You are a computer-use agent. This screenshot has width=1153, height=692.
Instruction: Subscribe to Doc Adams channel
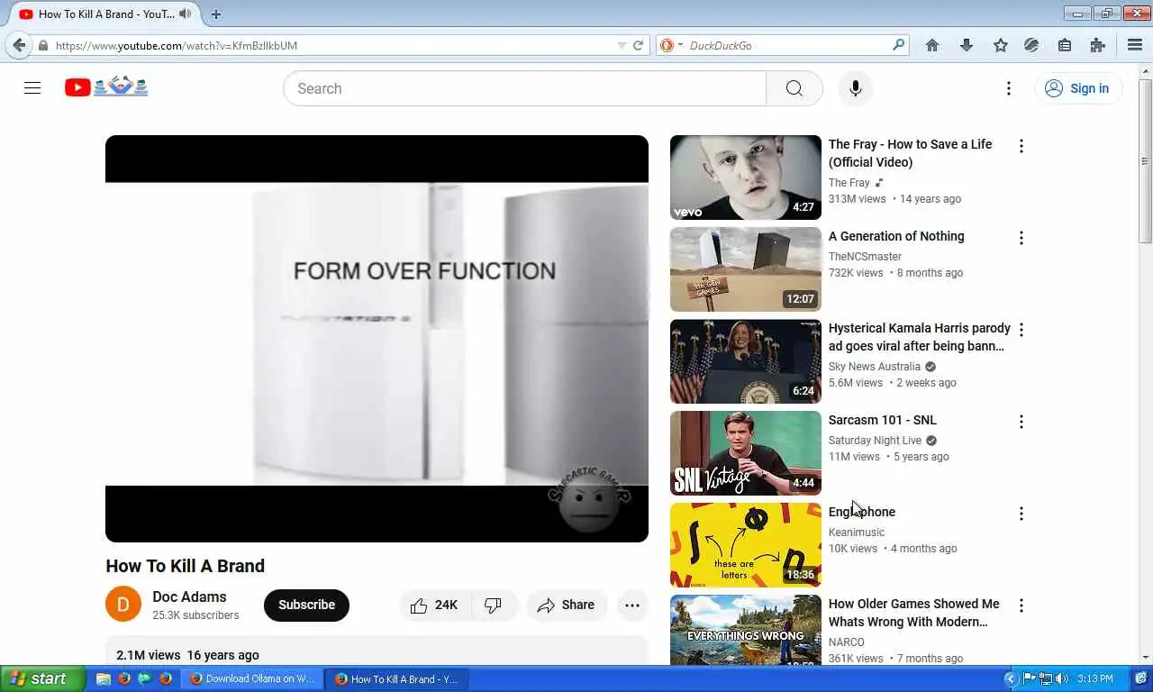point(306,605)
